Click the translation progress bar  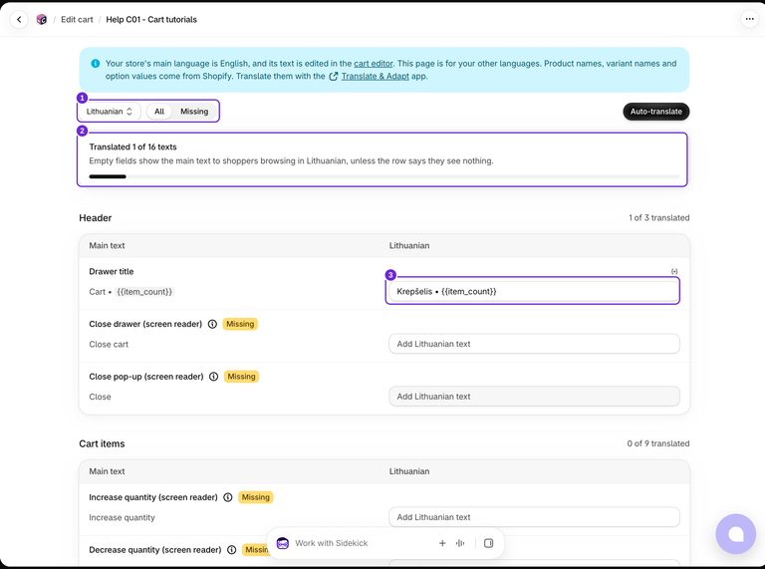pyautogui.click(x=383, y=176)
